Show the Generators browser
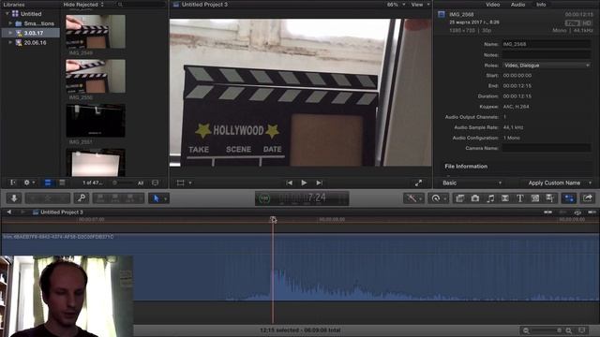This screenshot has height=337, width=600. [x=535, y=198]
